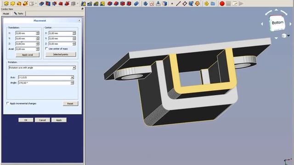
Task: Click the Center Y input field
Action: point(61,38)
